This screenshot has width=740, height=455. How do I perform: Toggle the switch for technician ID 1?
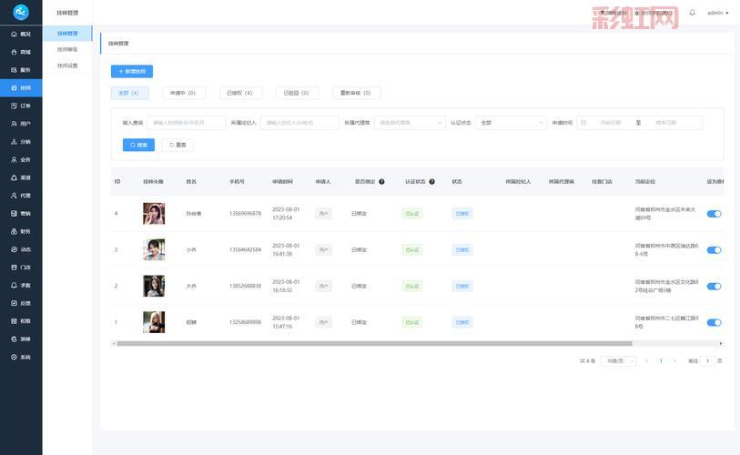tap(714, 323)
